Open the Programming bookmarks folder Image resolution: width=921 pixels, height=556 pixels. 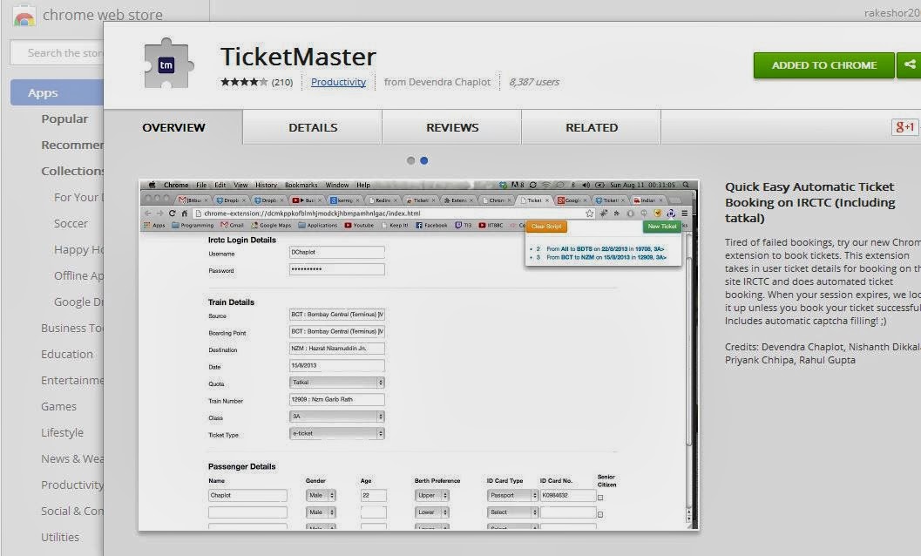[193, 225]
